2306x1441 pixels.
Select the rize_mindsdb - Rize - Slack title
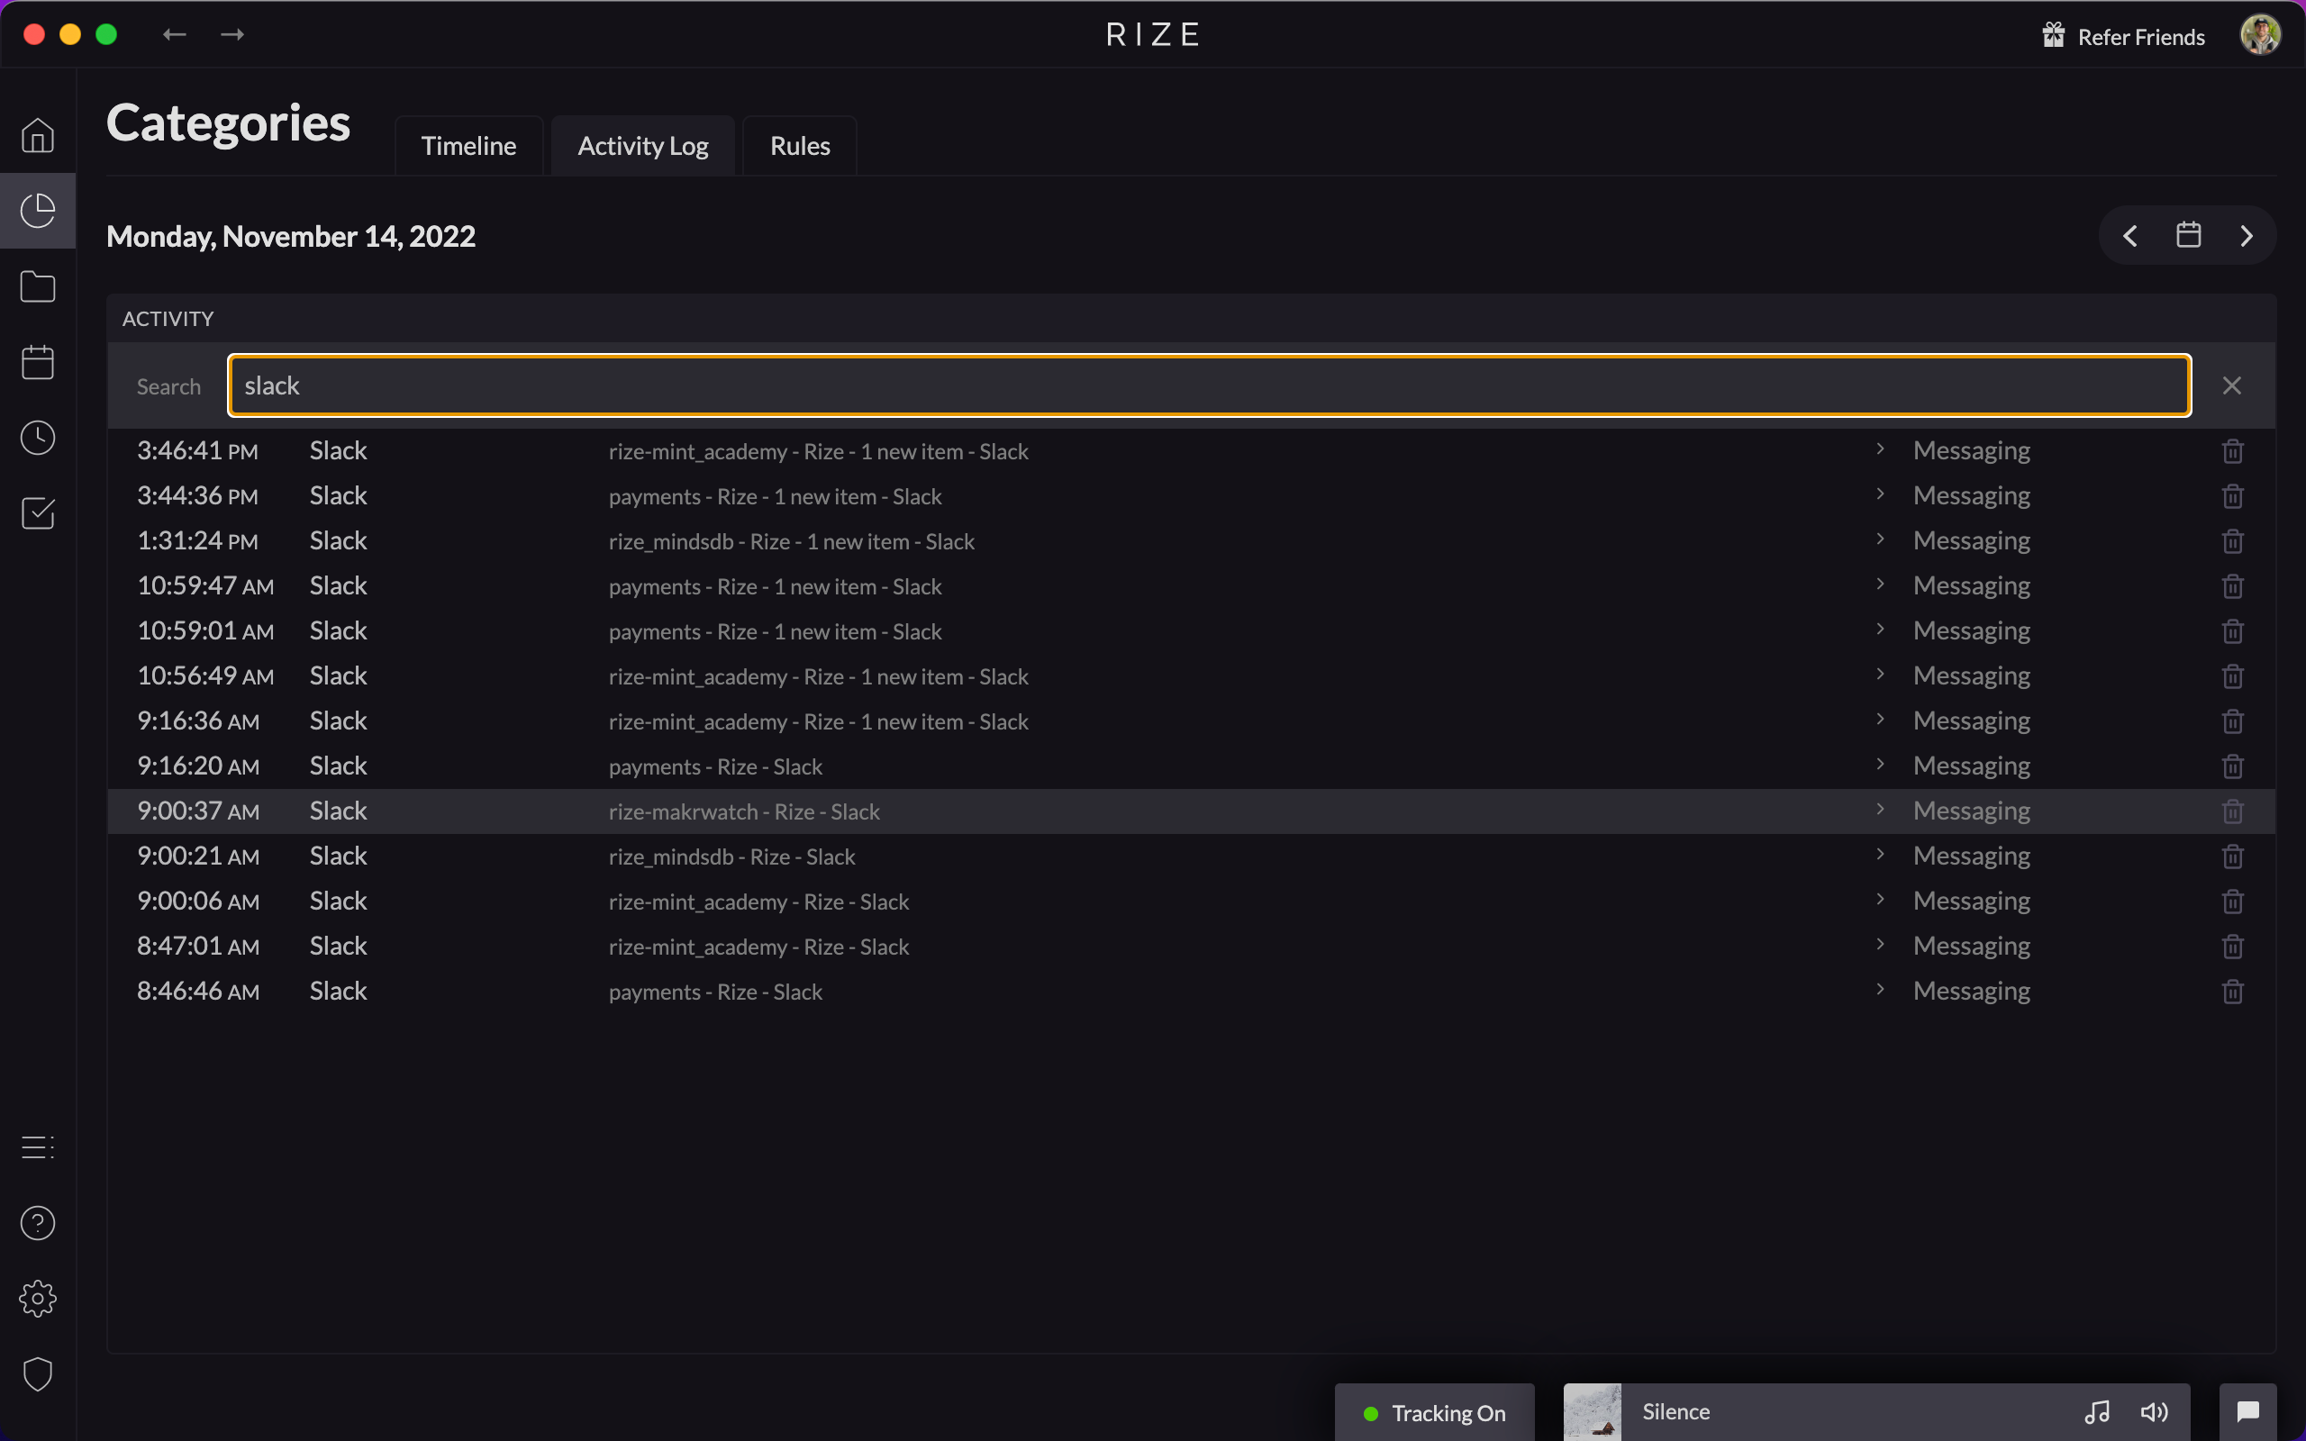point(731,856)
